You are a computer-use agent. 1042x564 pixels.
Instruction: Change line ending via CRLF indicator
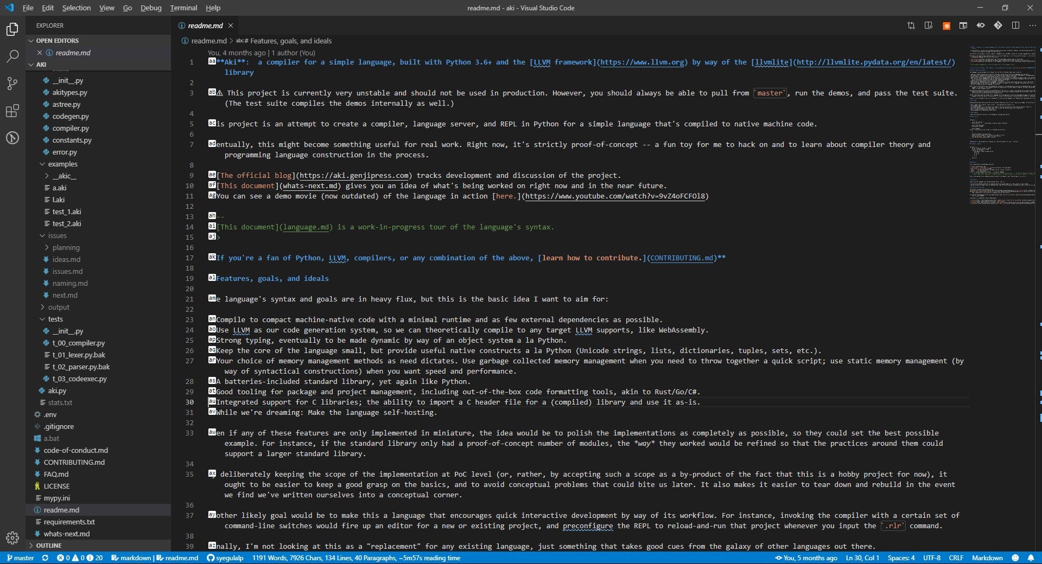click(956, 558)
